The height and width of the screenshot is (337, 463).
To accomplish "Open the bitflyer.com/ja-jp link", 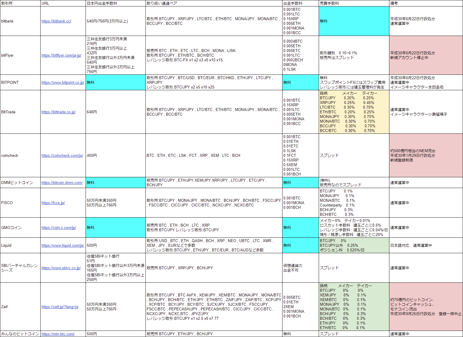I will click(x=61, y=55).
